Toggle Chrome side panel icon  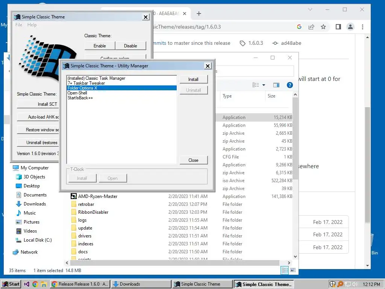click(x=338, y=27)
